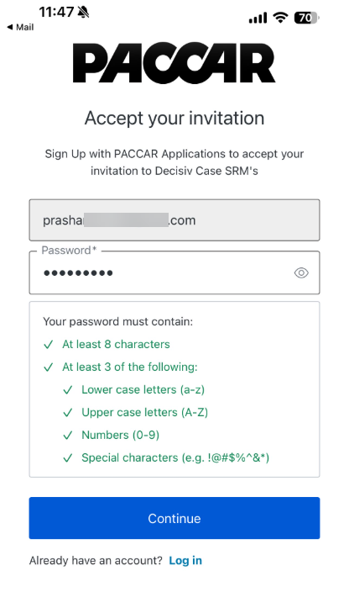349x592 pixels.
Task: Tap checkmark beside At least 3 of the following
Action: pos(48,367)
